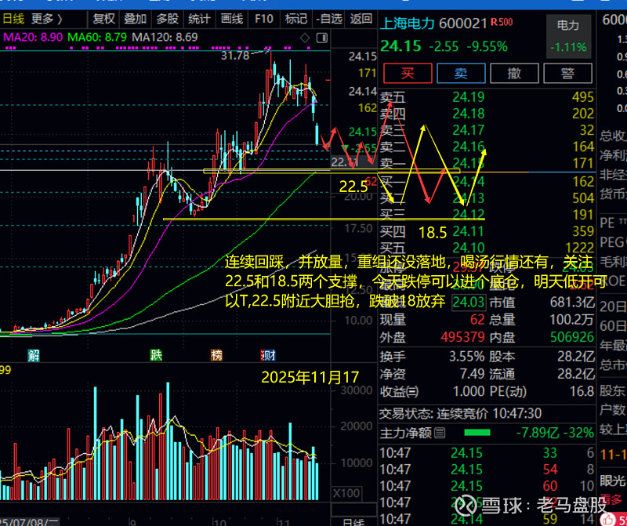
Task: Click the 净资 value 7.49
Action: [473, 374]
